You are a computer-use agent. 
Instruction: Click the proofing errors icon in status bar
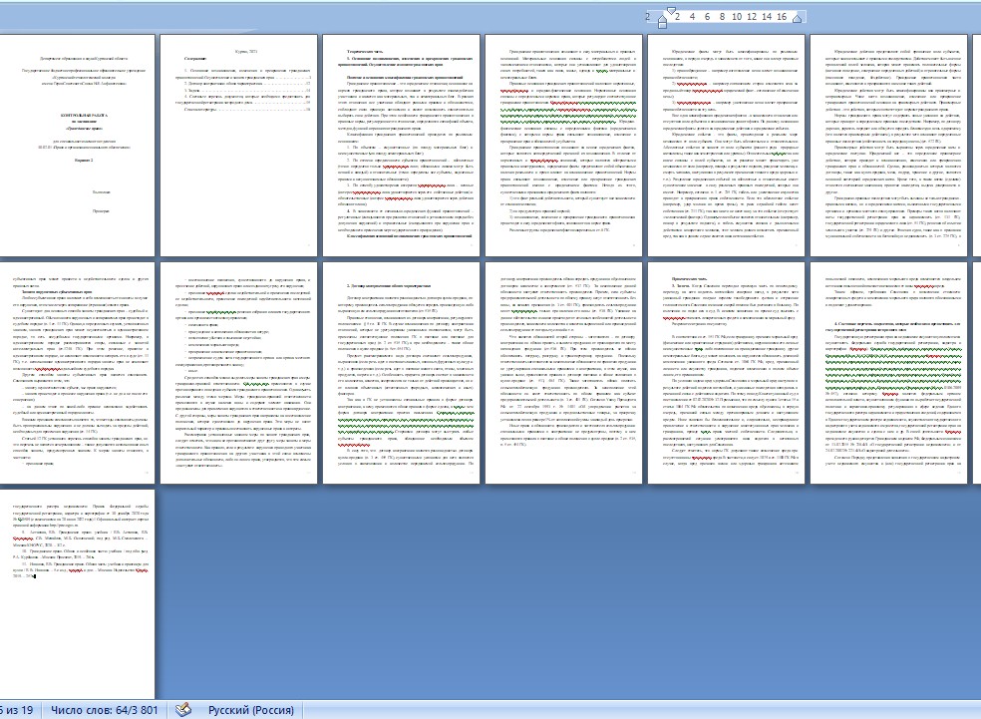(182, 709)
